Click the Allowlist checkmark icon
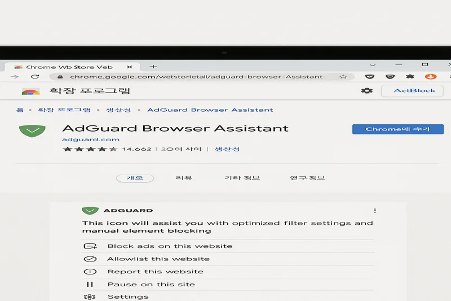Image resolution: width=451 pixels, height=301 pixels. point(90,259)
